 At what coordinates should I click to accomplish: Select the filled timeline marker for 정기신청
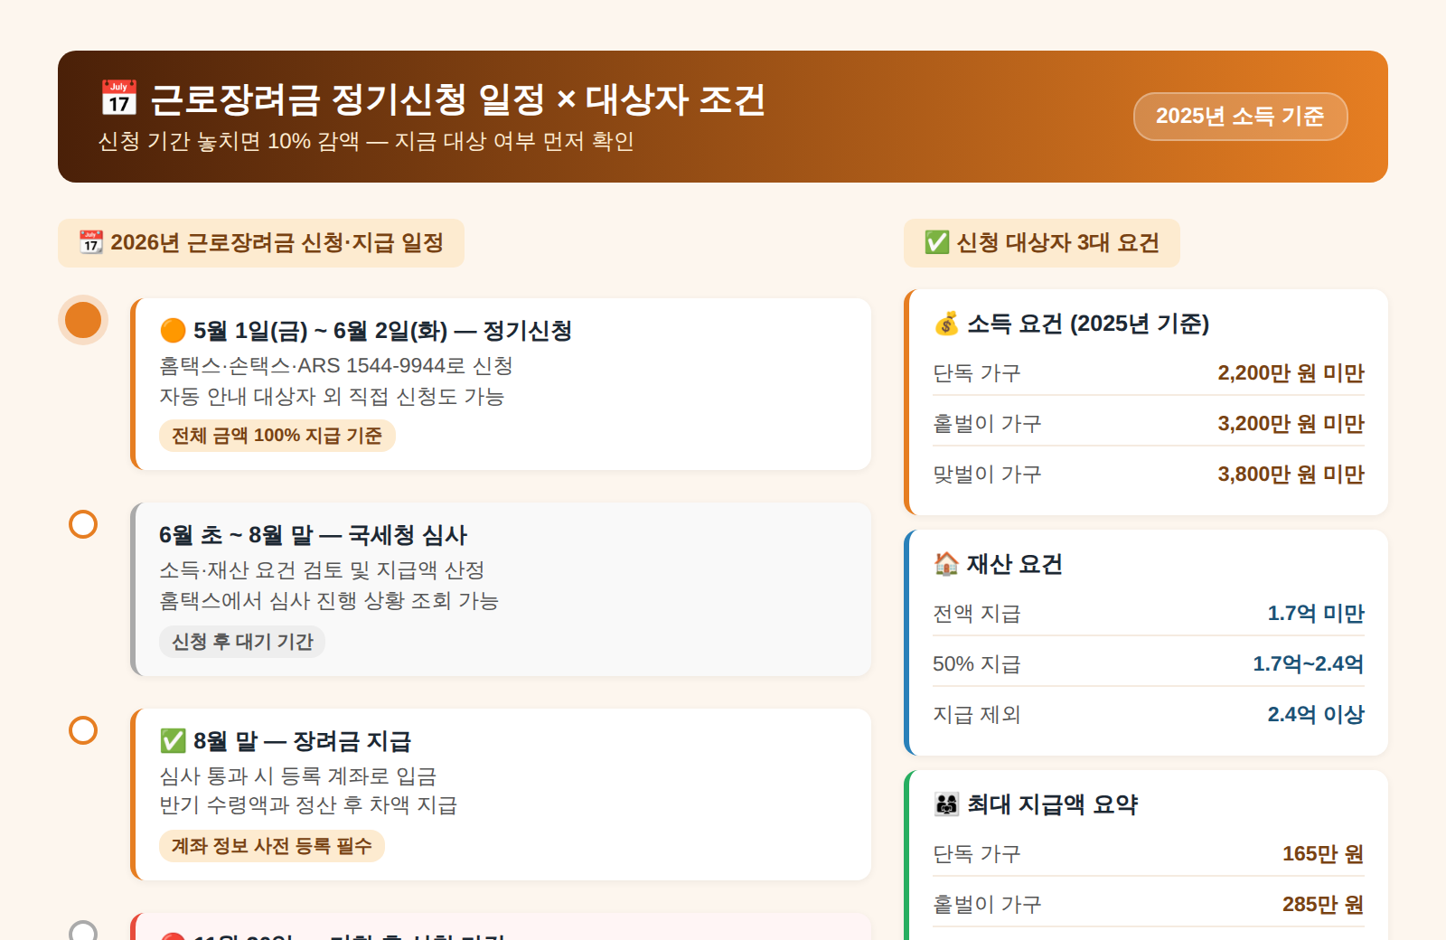(82, 318)
